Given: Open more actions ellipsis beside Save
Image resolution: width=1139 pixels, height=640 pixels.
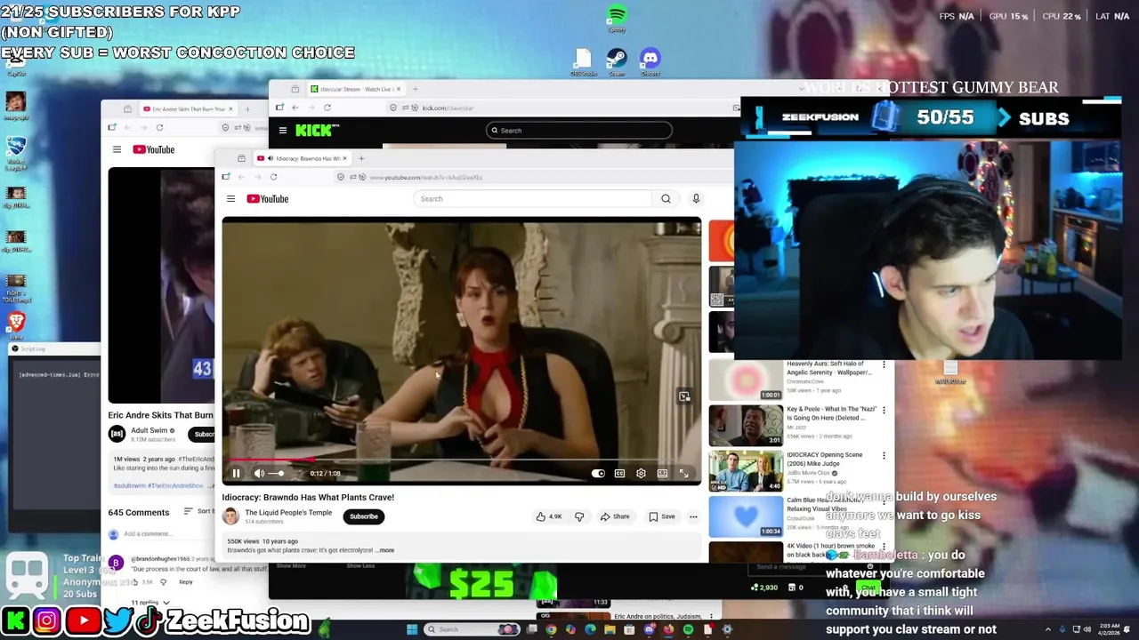Looking at the screenshot, I should (693, 516).
